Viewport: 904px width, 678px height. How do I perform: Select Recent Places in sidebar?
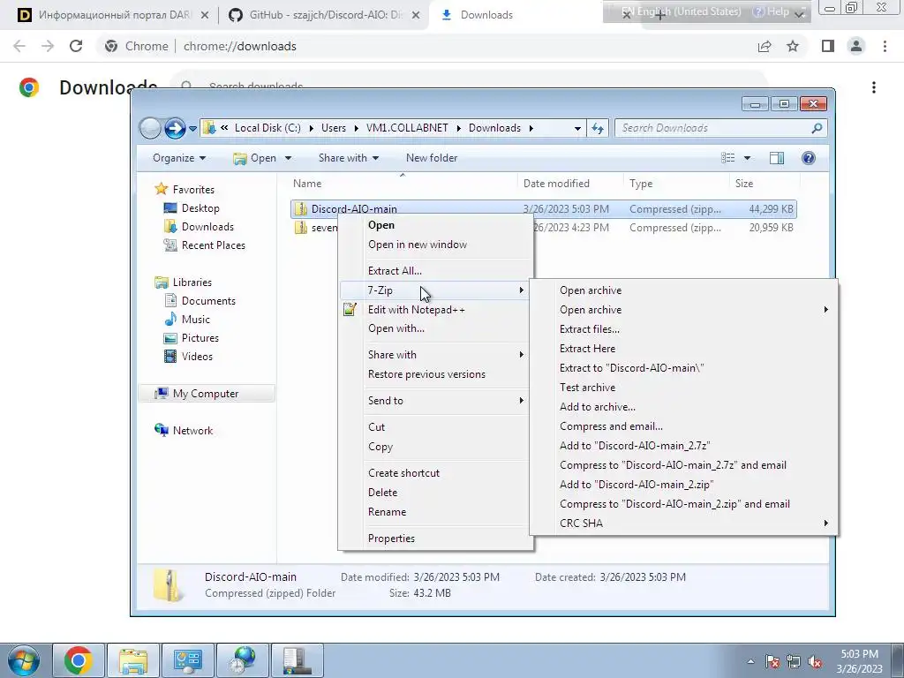point(214,245)
